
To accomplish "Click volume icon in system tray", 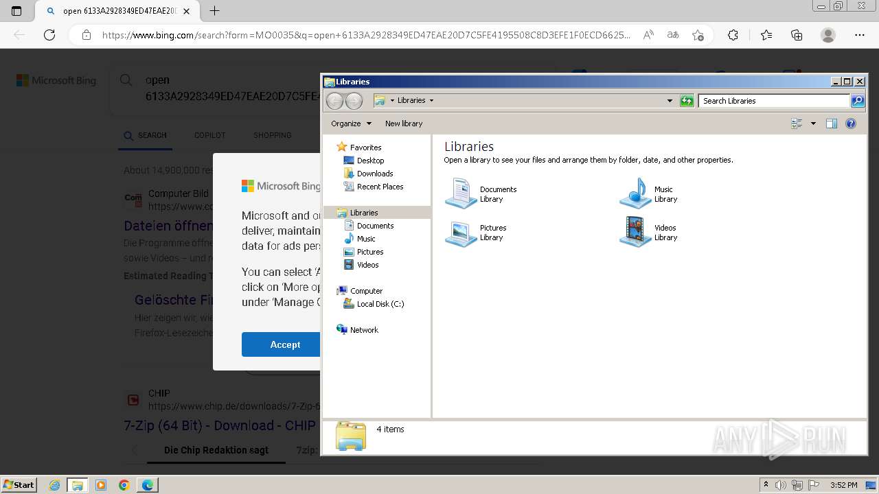I will (781, 485).
